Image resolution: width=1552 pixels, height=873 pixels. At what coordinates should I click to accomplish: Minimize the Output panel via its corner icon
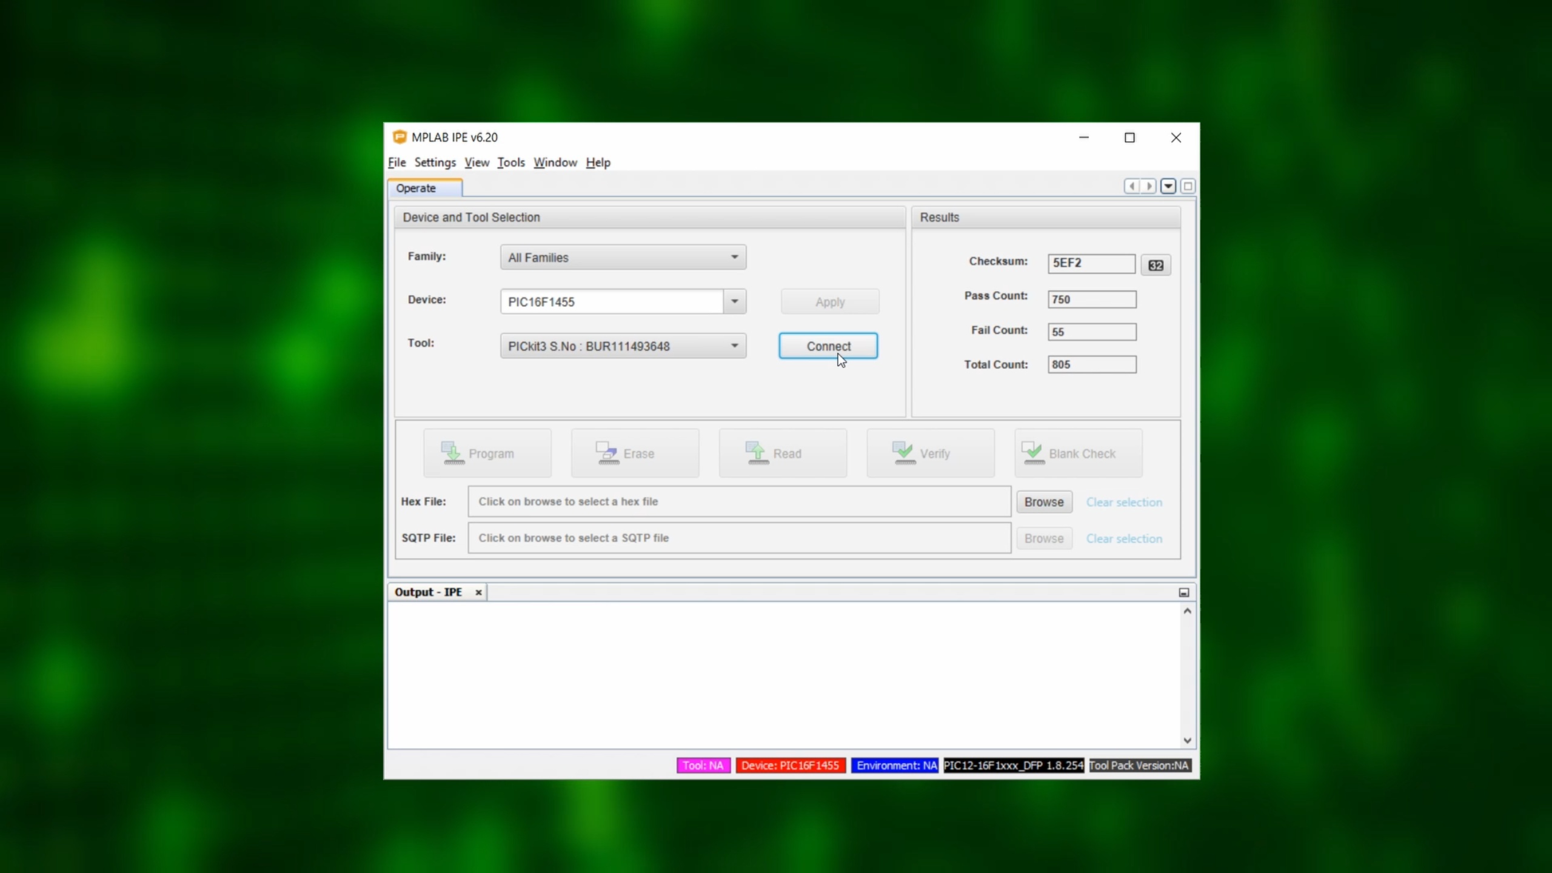pyautogui.click(x=1183, y=592)
